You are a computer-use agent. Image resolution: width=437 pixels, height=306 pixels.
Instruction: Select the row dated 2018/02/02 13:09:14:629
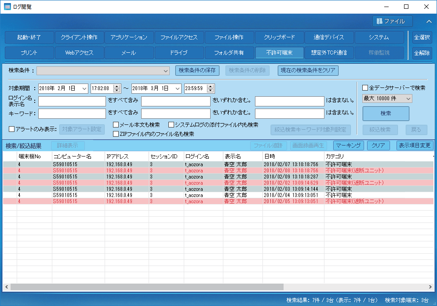click(x=218, y=183)
